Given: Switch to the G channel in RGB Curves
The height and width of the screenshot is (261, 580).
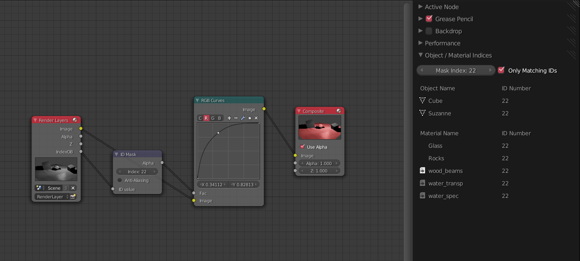Looking at the screenshot, I should click(213, 118).
